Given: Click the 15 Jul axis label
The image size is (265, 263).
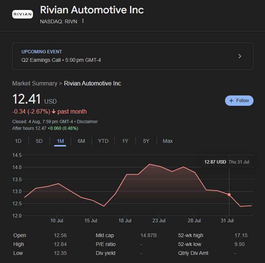Looking at the screenshot, I should coord(91,220).
